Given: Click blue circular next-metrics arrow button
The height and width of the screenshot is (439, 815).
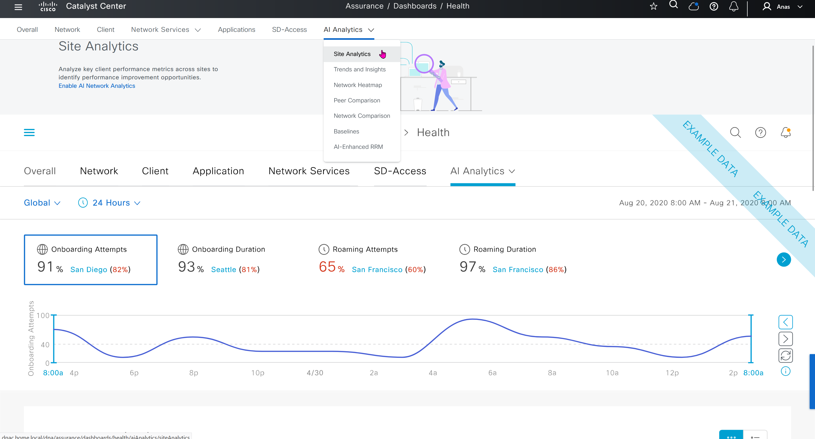Looking at the screenshot, I should coord(783,260).
